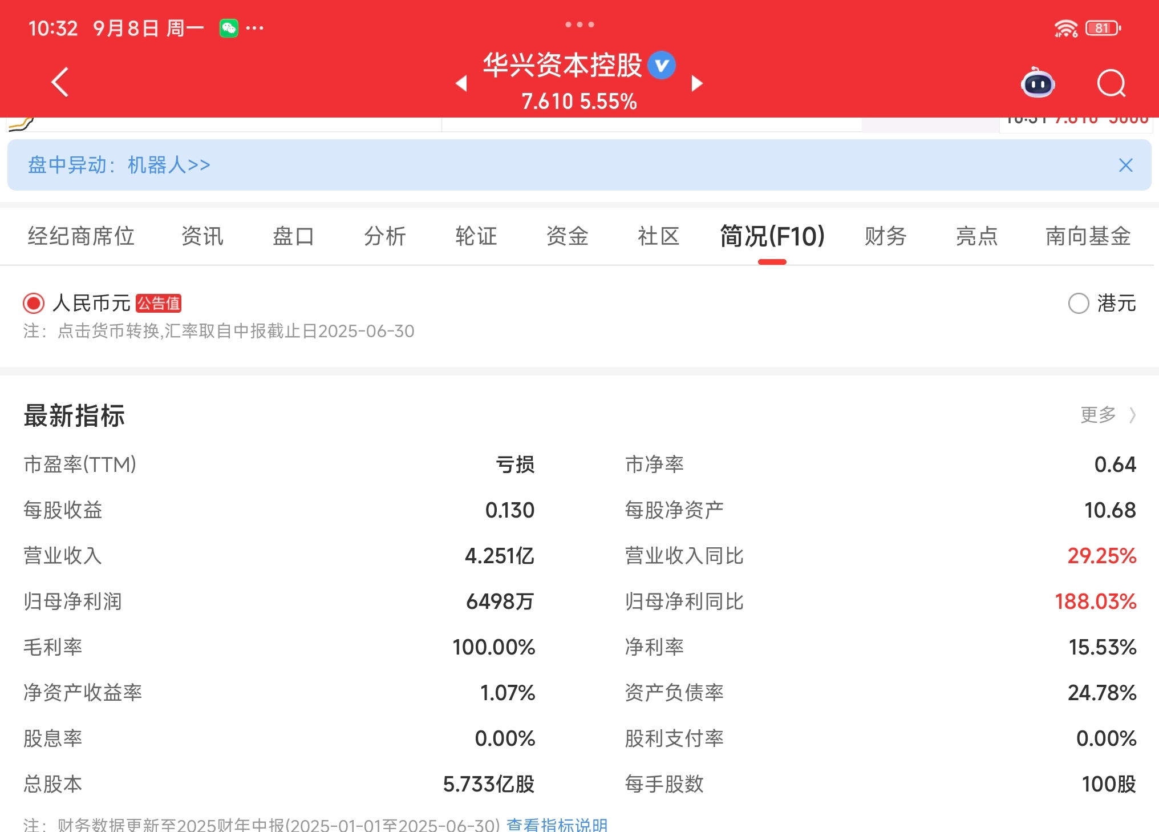Select 港元 currency radio
1159x832 pixels.
pos(1079,303)
